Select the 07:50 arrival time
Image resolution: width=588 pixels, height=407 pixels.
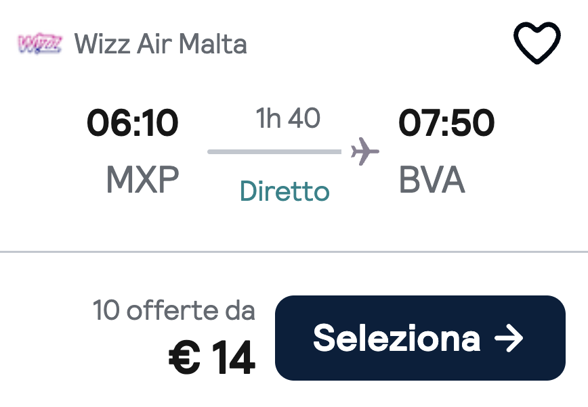tap(446, 122)
